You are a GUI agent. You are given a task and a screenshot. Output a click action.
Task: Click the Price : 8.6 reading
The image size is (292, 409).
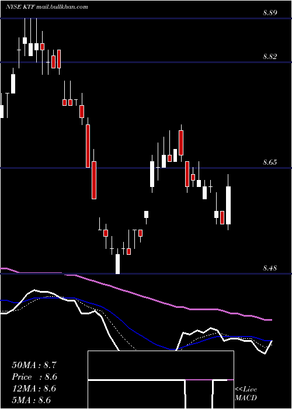pos(34,377)
